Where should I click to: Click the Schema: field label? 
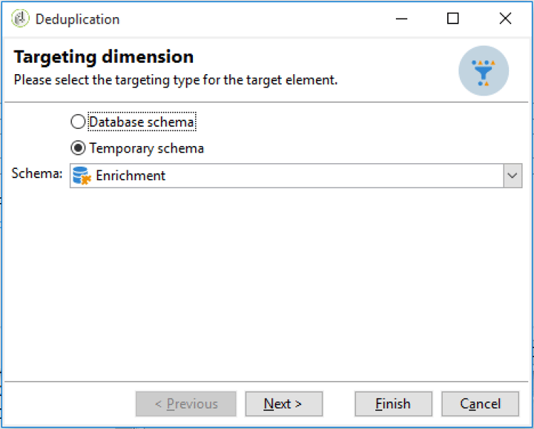(x=37, y=173)
